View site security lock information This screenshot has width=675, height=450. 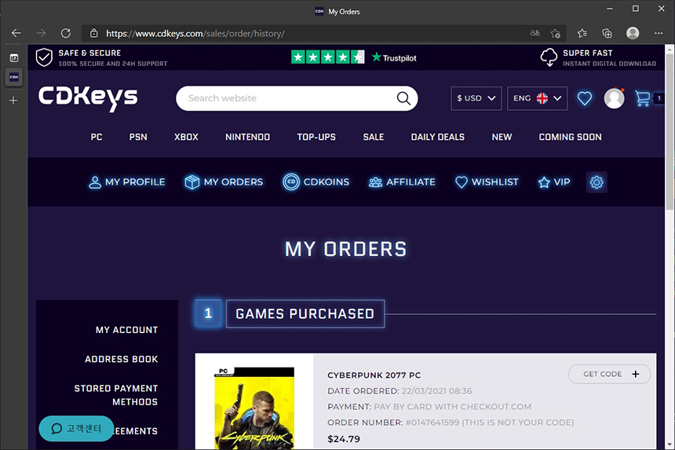click(94, 33)
